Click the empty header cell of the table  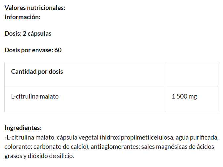(192, 74)
